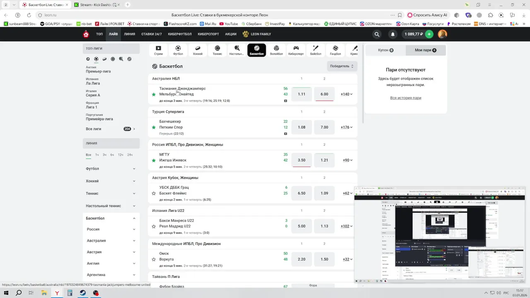
Task: Open video stream icon for Тасмания match
Action: coord(285,101)
